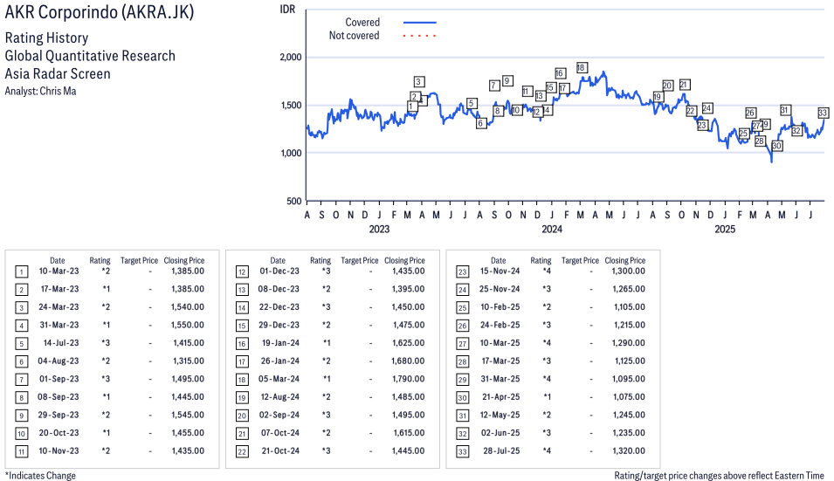Image resolution: width=834 pixels, height=481 pixels.
Task: Click the 10-Feb-25 date cell
Action: [x=500, y=307]
